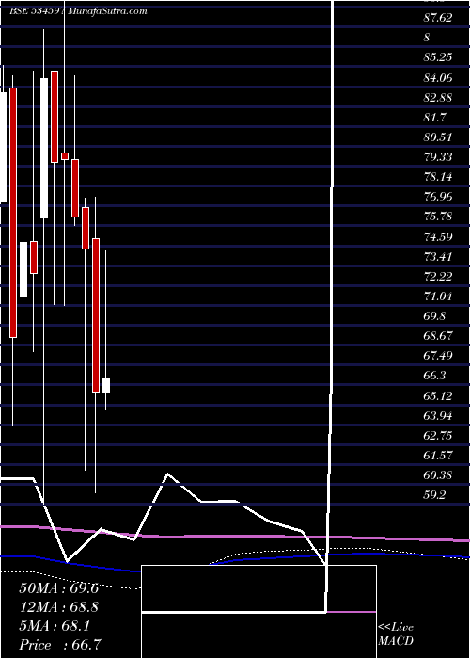
Task: Click the 5MA : 68.1 readout
Action: click(x=55, y=626)
